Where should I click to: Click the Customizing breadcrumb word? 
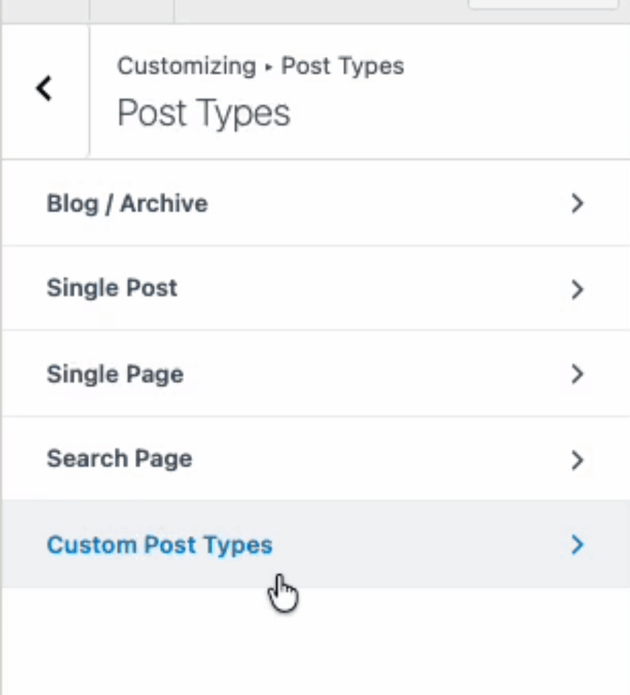click(186, 66)
